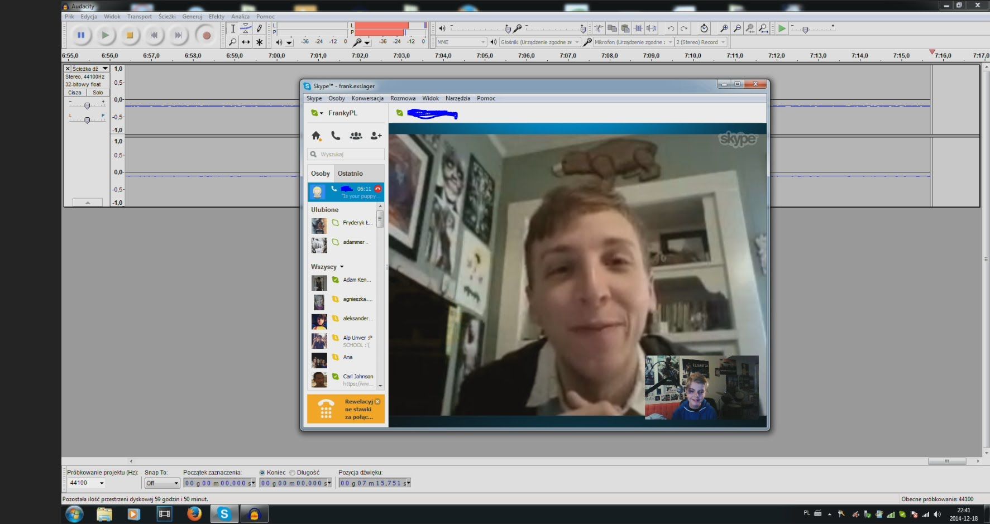Viewport: 990px width, 524px height.
Task: Click the red Record button
Action: (207, 35)
